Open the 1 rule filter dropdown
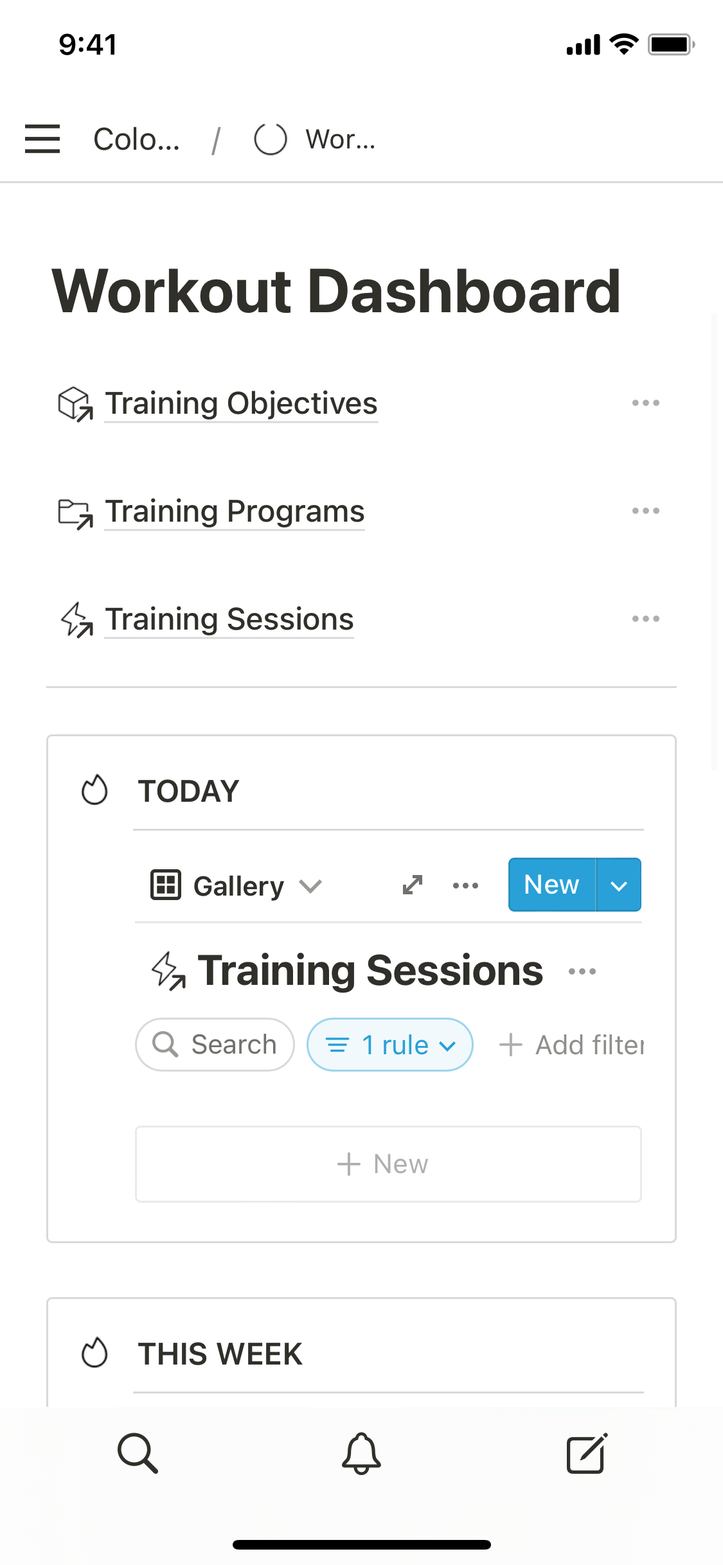 pyautogui.click(x=390, y=1045)
